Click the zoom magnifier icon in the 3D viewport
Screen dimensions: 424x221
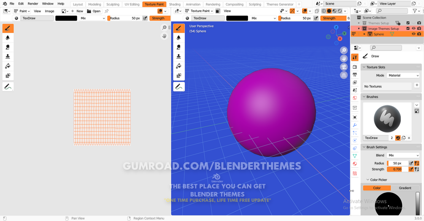[344, 50]
